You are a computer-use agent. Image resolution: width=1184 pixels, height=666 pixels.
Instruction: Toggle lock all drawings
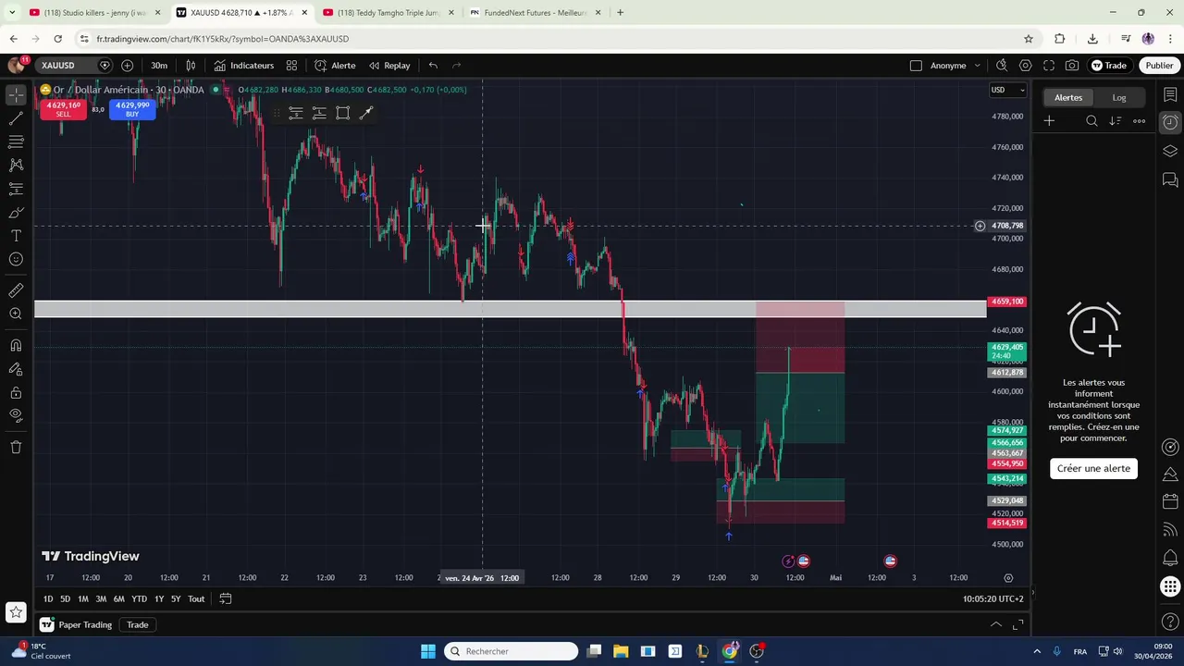pyautogui.click(x=16, y=392)
